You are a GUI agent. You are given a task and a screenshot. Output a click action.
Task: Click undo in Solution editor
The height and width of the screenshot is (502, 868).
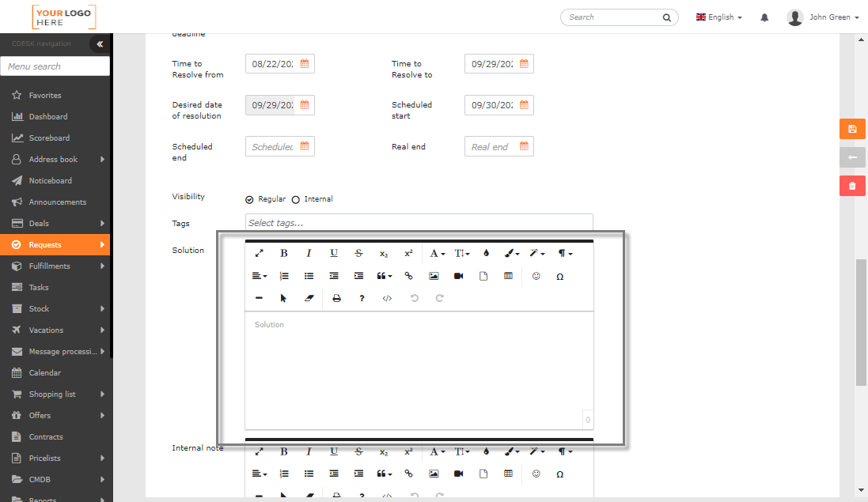[x=414, y=298]
